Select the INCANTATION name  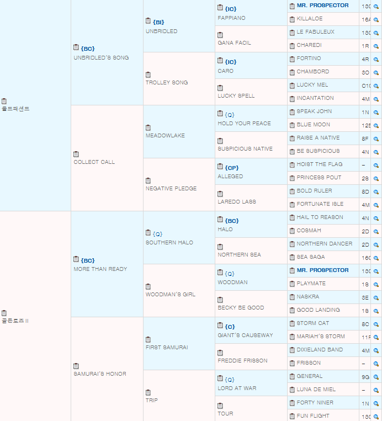click(x=315, y=98)
